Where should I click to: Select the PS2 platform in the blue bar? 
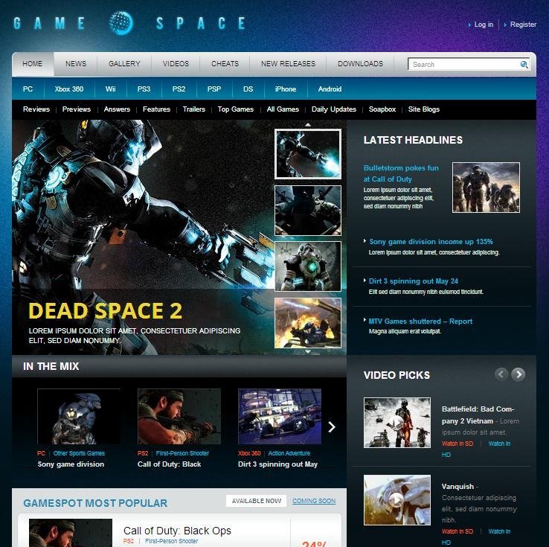click(x=179, y=89)
